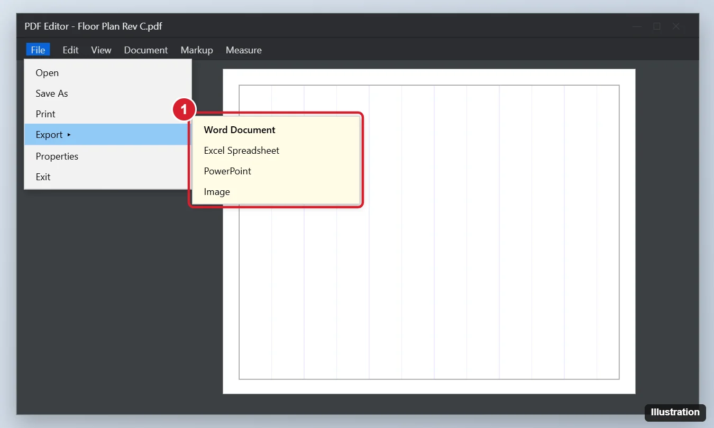The width and height of the screenshot is (714, 428).
Task: Open the Measure menu
Action: click(244, 50)
